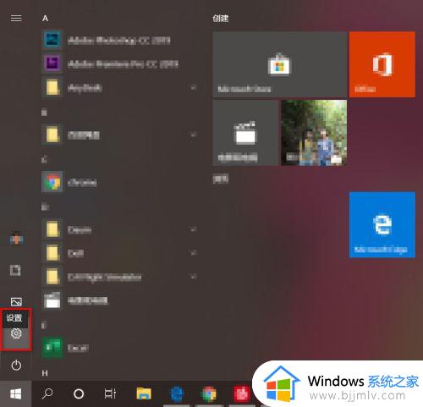Open the Documents sidebar icon

point(15,270)
